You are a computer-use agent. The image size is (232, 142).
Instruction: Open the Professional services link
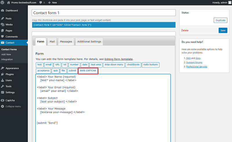click(197, 67)
